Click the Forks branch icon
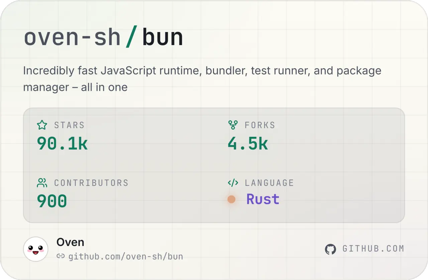This screenshot has width=428, height=280. click(x=233, y=125)
